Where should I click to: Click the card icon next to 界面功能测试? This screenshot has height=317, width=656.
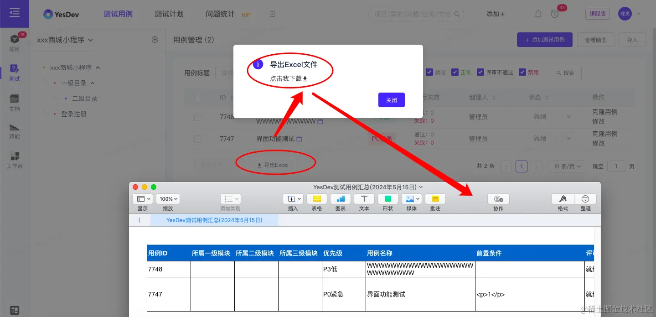click(299, 139)
